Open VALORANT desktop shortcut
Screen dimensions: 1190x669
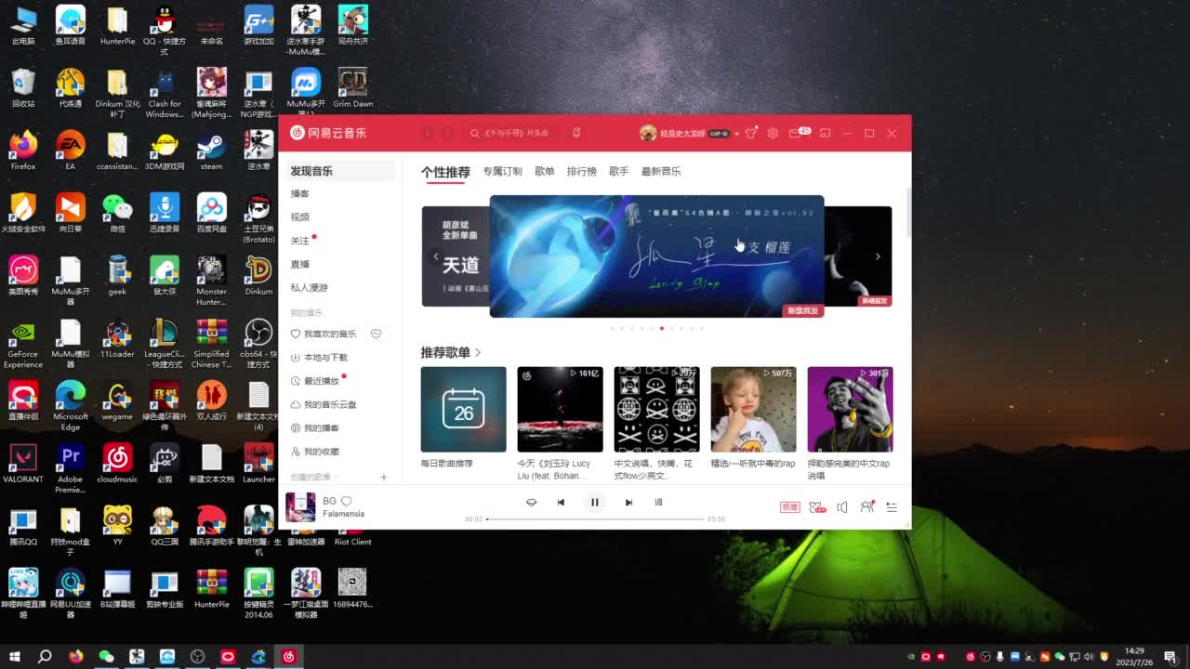pyautogui.click(x=23, y=465)
